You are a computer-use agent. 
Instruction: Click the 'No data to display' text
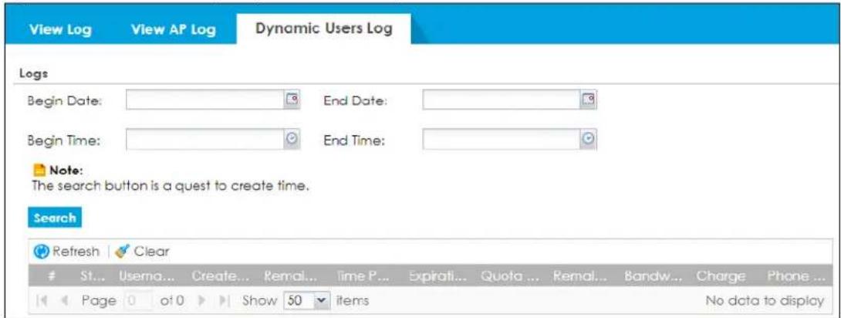pos(765,300)
